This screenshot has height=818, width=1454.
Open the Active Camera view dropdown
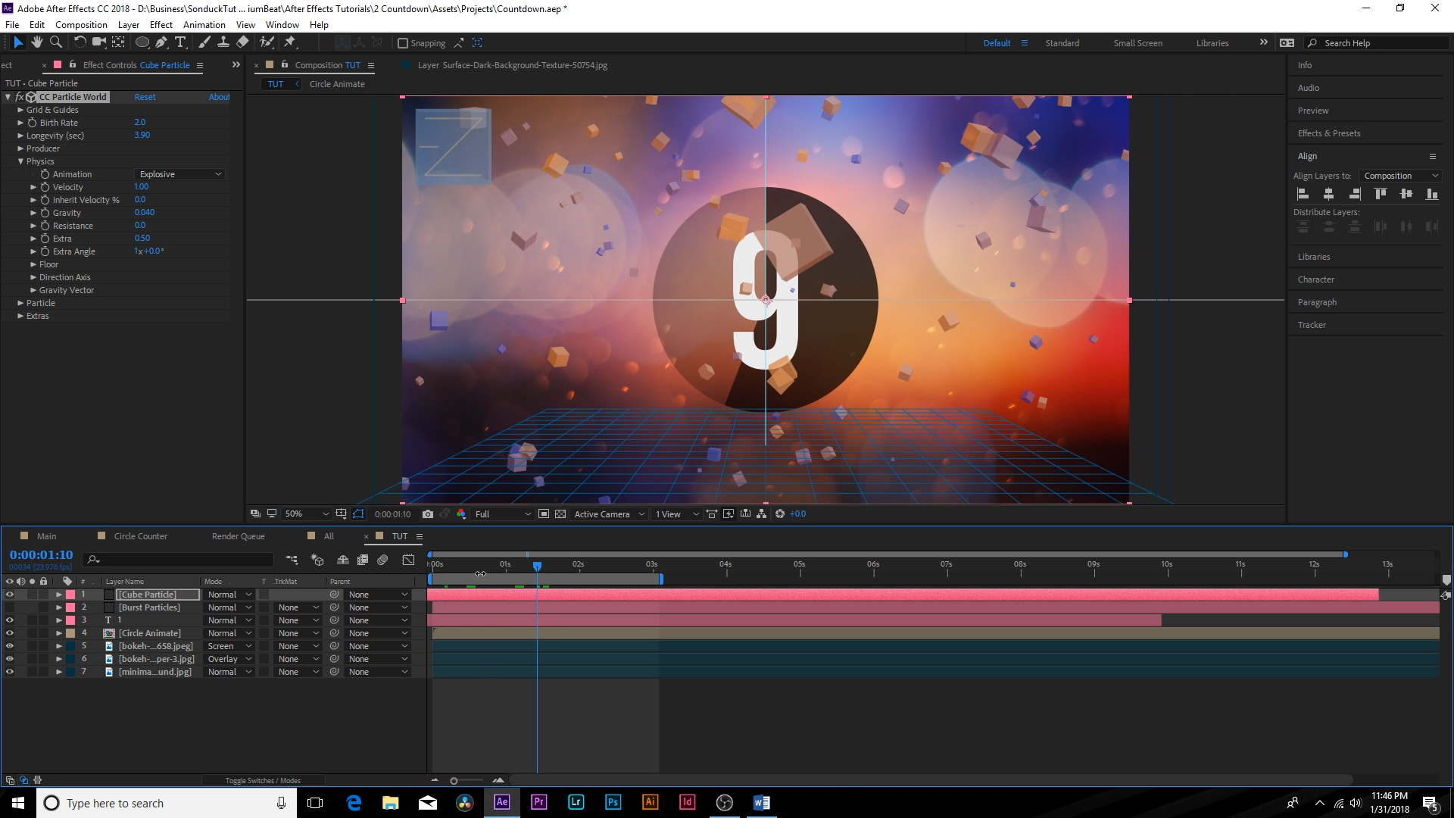606,514
